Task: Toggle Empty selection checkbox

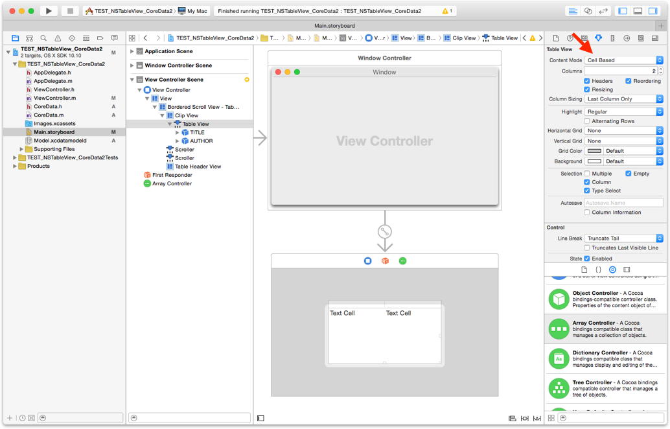Action: 628,174
